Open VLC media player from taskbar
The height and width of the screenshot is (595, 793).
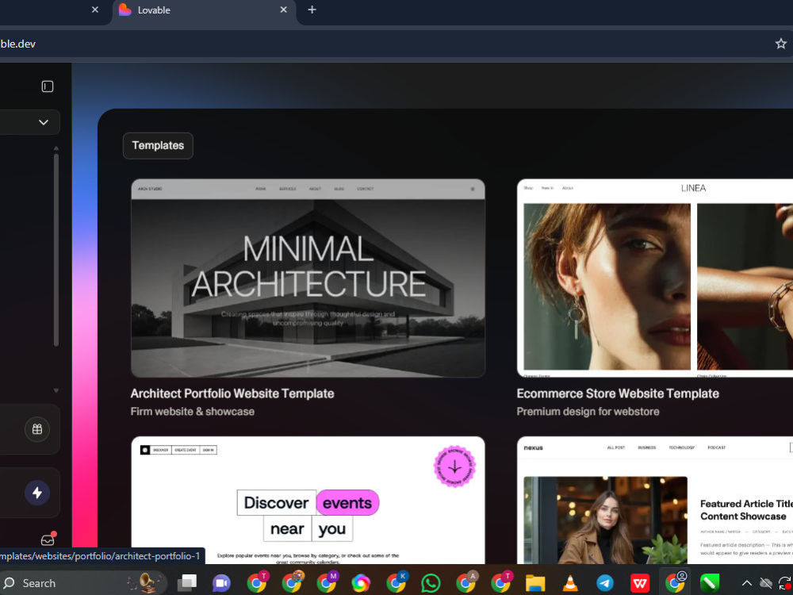coord(570,583)
